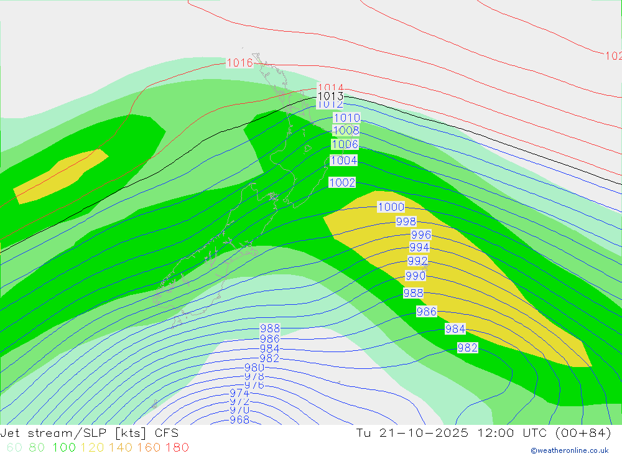
Task: Click the 970 isobar label
Action: coord(239,411)
